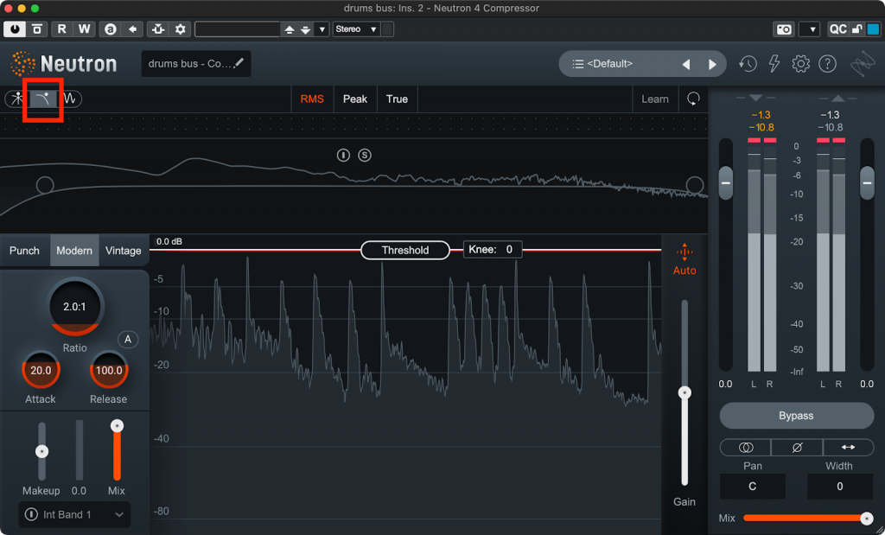The image size is (885, 535).
Task: Click the Release knob showing 100.0
Action: tap(109, 370)
